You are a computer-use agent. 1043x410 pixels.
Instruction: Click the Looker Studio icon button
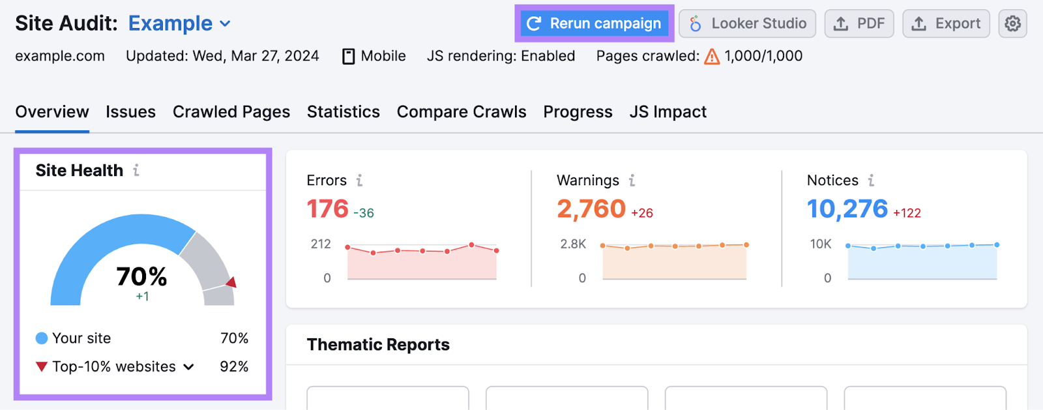tap(695, 23)
